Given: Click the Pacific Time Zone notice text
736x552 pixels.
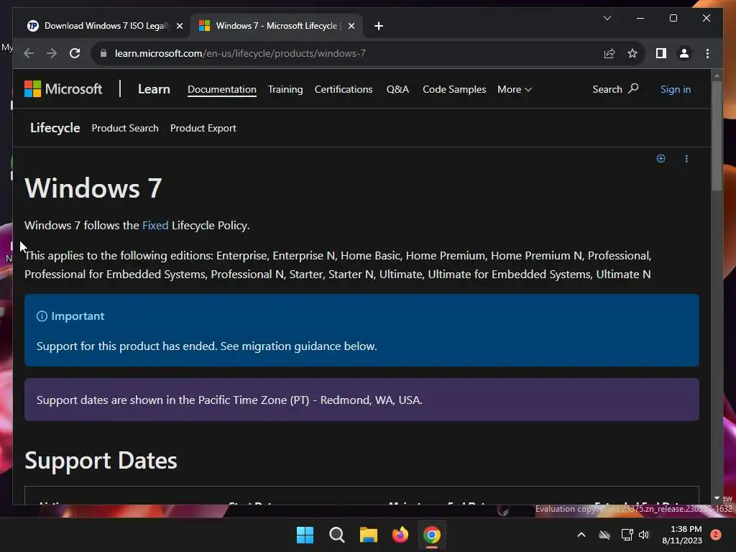Looking at the screenshot, I should click(x=229, y=400).
